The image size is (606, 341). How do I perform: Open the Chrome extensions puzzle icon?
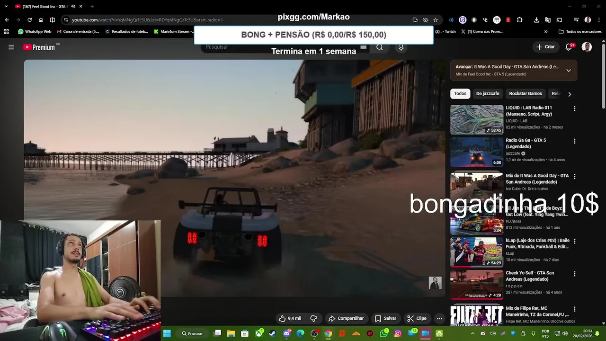519,20
